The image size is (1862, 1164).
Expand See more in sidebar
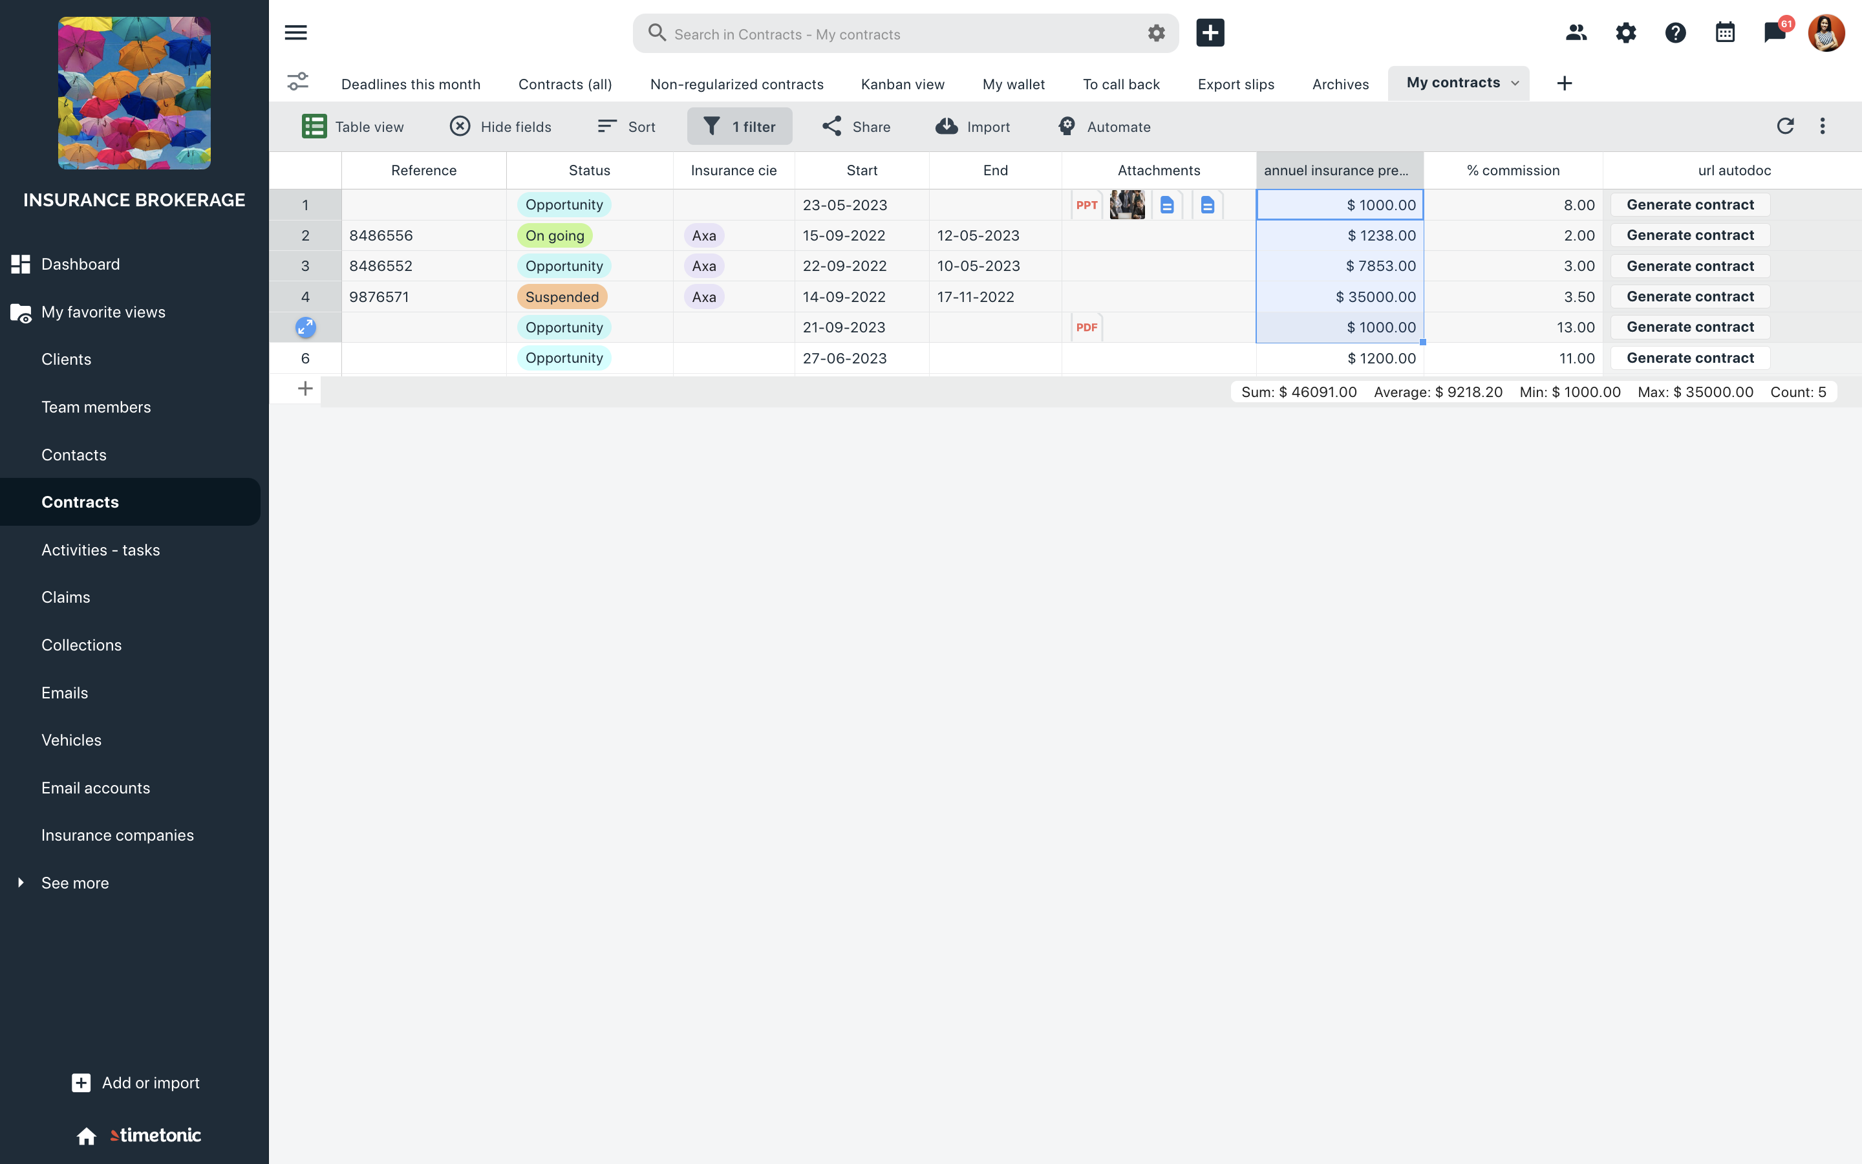click(74, 883)
